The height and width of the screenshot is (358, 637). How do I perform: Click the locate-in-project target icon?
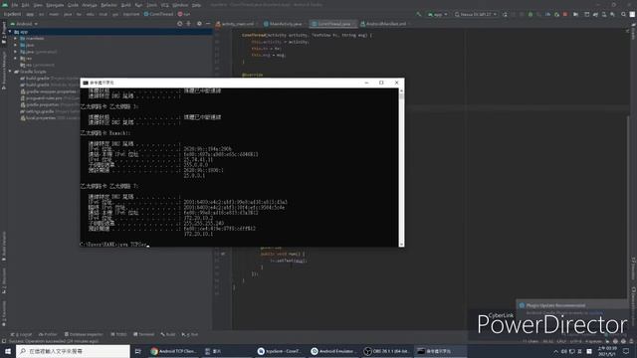click(x=179, y=24)
